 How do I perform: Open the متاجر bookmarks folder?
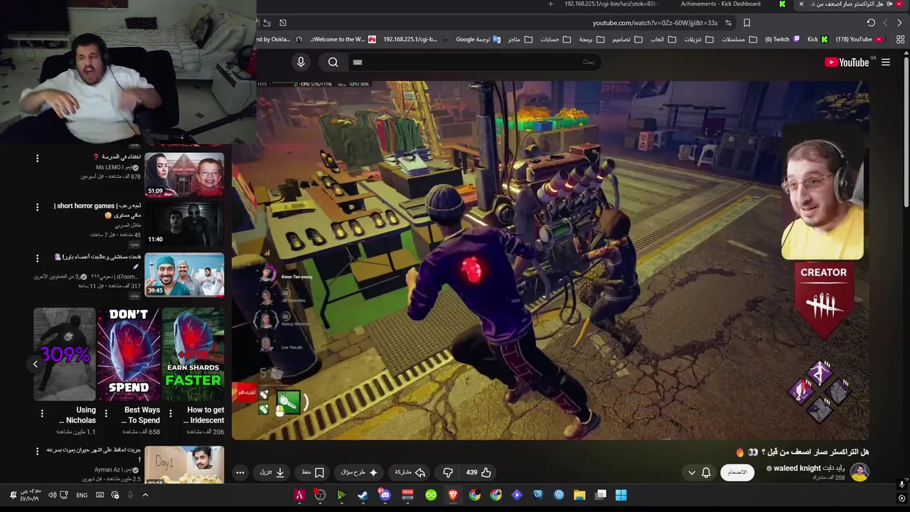520,39
